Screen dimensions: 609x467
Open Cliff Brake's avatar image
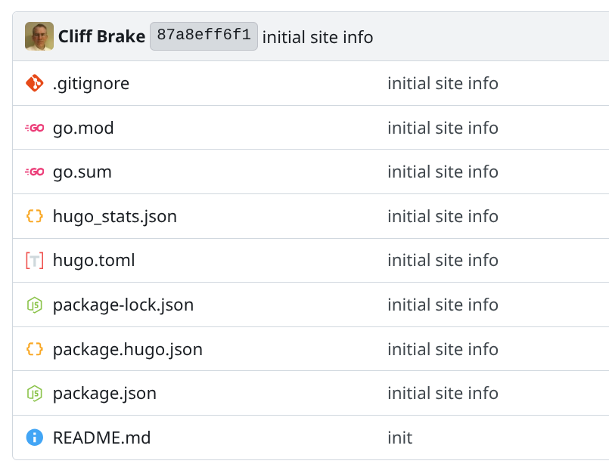pyautogui.click(x=39, y=36)
